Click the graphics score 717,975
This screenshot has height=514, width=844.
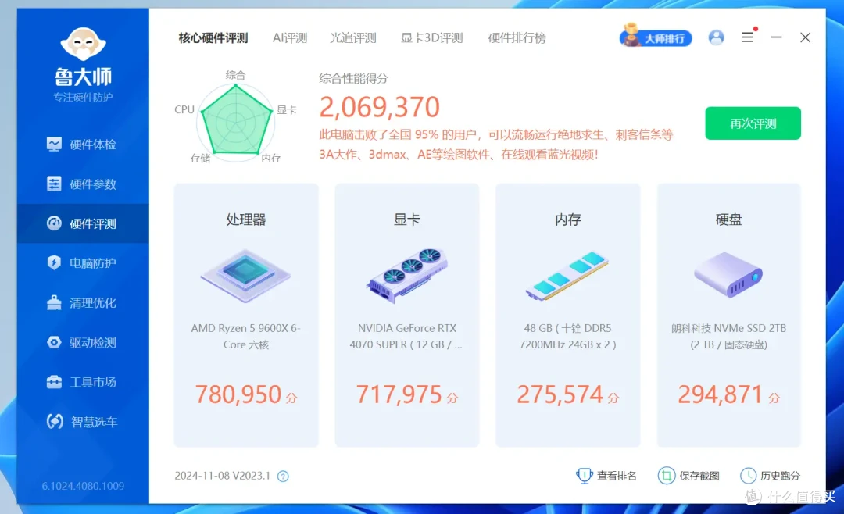tap(399, 394)
